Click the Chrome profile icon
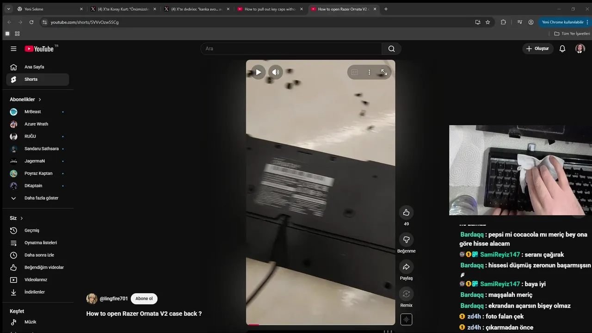Viewport: 592px width, 333px height. [531, 22]
